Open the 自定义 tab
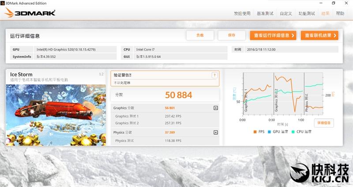353x187 pixels. (x=285, y=14)
